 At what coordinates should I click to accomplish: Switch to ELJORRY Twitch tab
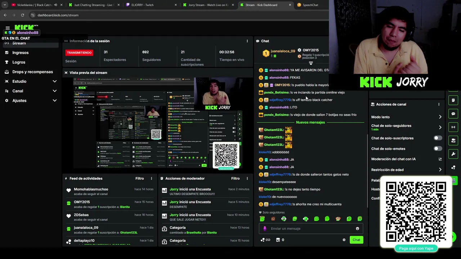[x=152, y=5]
